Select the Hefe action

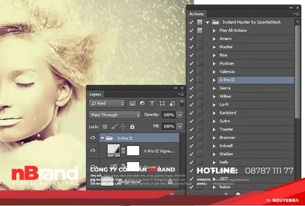[x=256, y=162]
